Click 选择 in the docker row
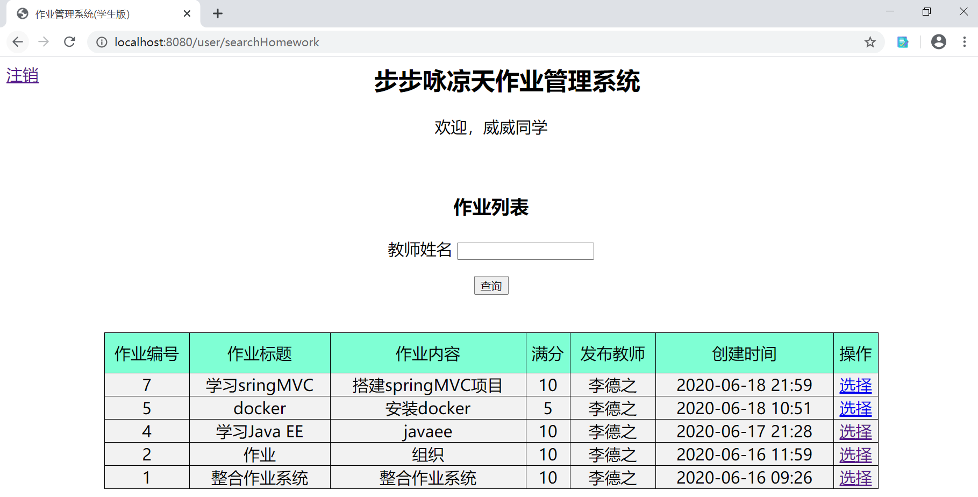The height and width of the screenshot is (497, 978). click(x=855, y=408)
